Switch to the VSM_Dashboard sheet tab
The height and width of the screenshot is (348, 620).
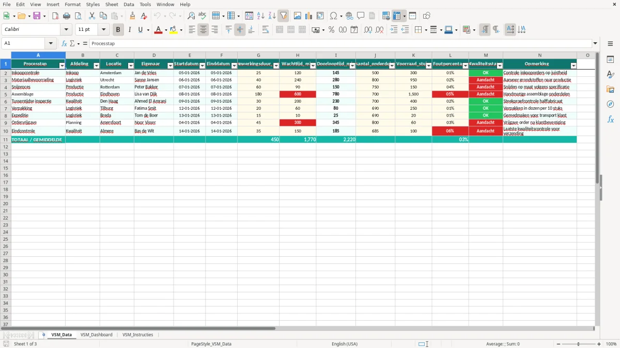click(96, 335)
